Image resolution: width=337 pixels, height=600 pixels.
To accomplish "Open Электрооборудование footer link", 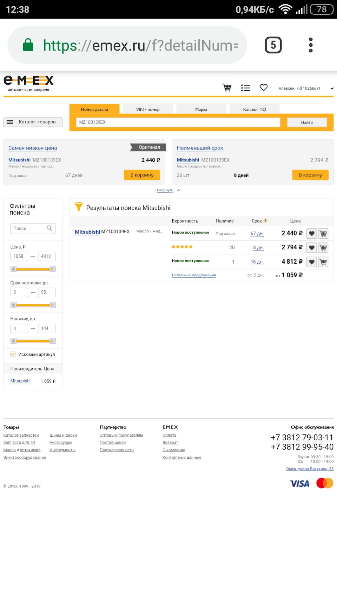I will point(25,457).
